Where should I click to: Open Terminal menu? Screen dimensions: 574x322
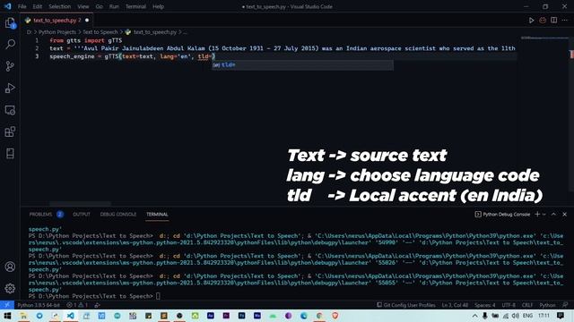click(135, 6)
